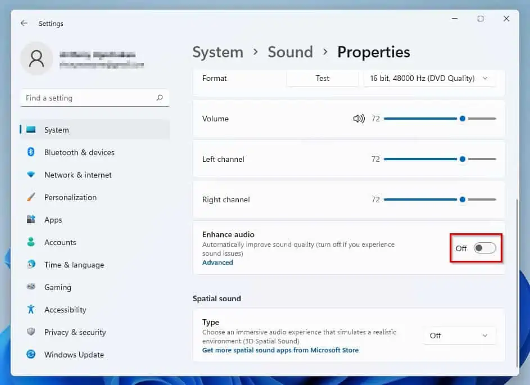530x385 pixels.
Task: Click the Right channel label
Action: (226, 200)
